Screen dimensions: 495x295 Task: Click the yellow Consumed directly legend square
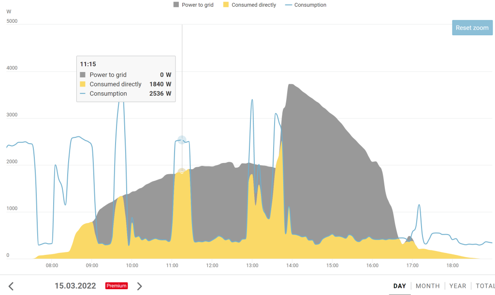[x=226, y=5]
